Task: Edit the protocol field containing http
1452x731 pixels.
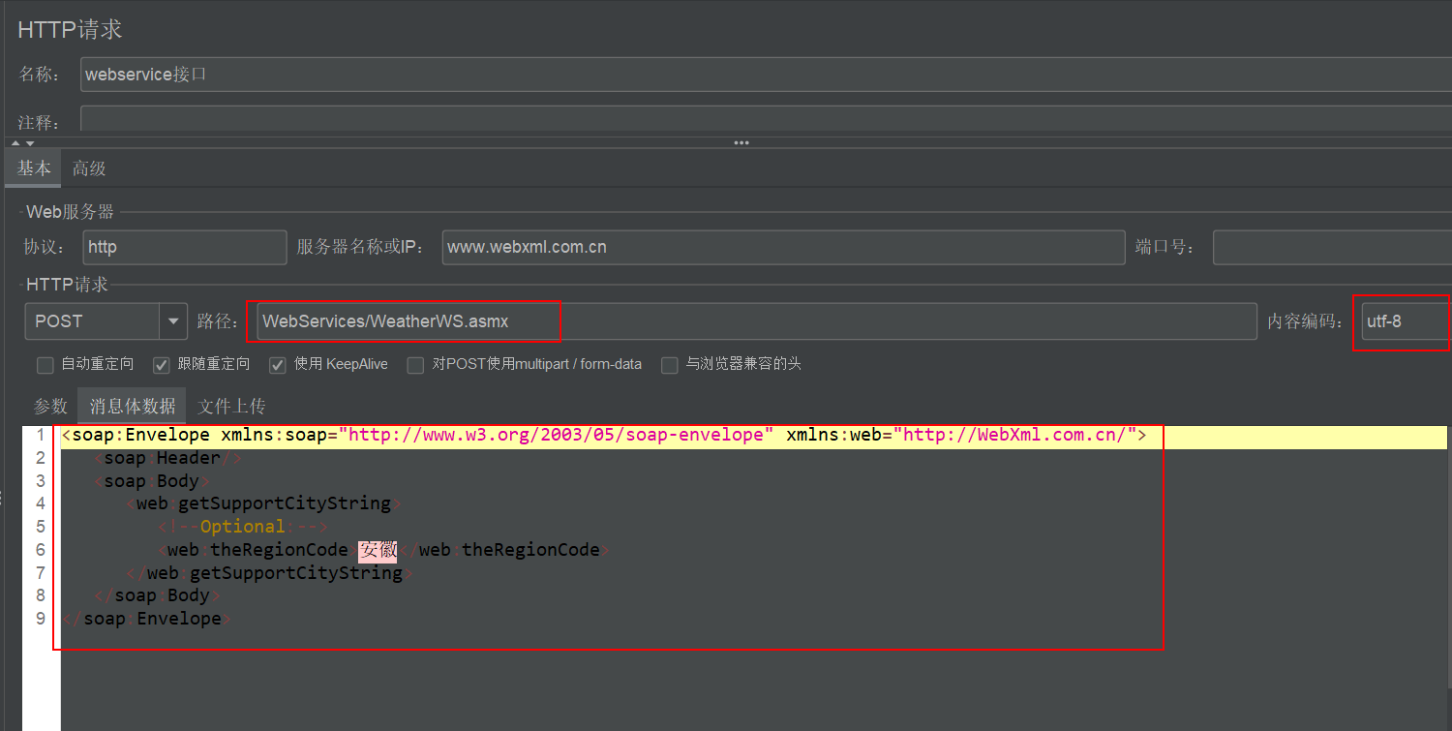Action: click(x=184, y=247)
